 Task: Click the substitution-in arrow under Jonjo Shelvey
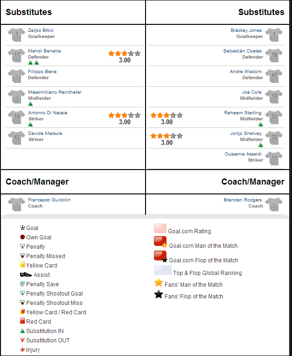[261, 145]
